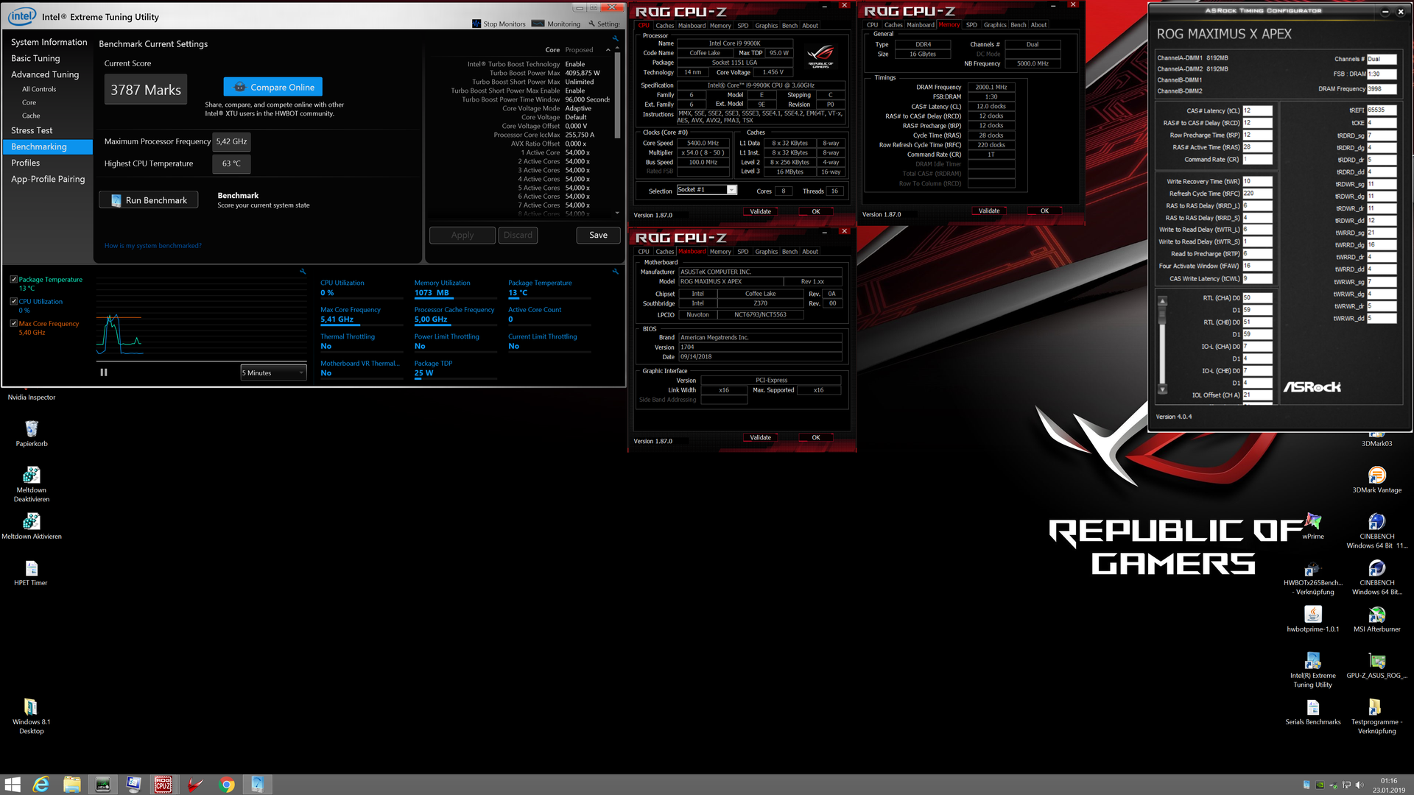
Task: Click scroll down arrow in Core settings list
Action: point(617,213)
